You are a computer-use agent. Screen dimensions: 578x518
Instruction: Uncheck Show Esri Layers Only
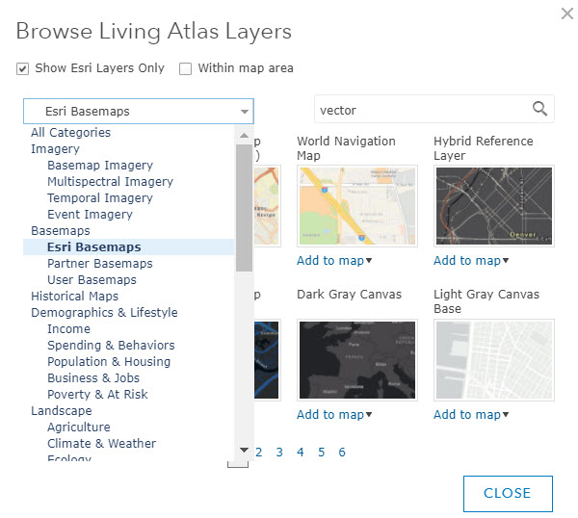22,68
